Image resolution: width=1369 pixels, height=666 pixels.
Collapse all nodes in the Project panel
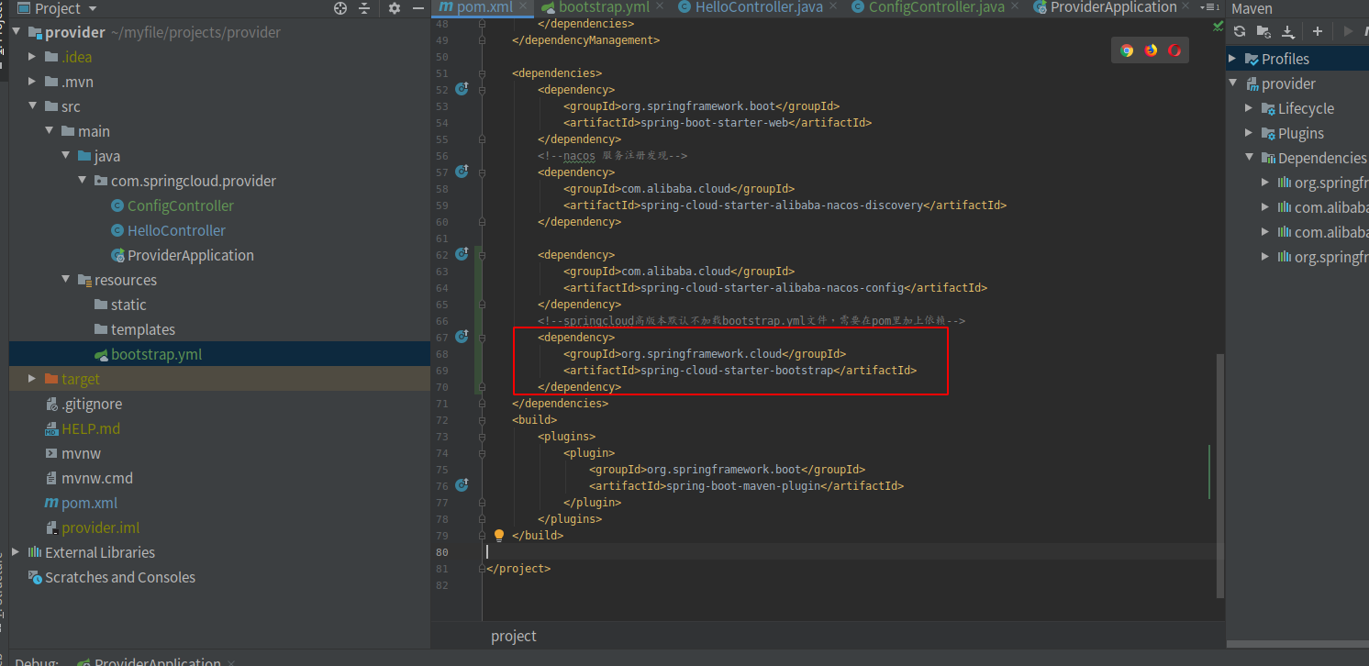[x=364, y=8]
